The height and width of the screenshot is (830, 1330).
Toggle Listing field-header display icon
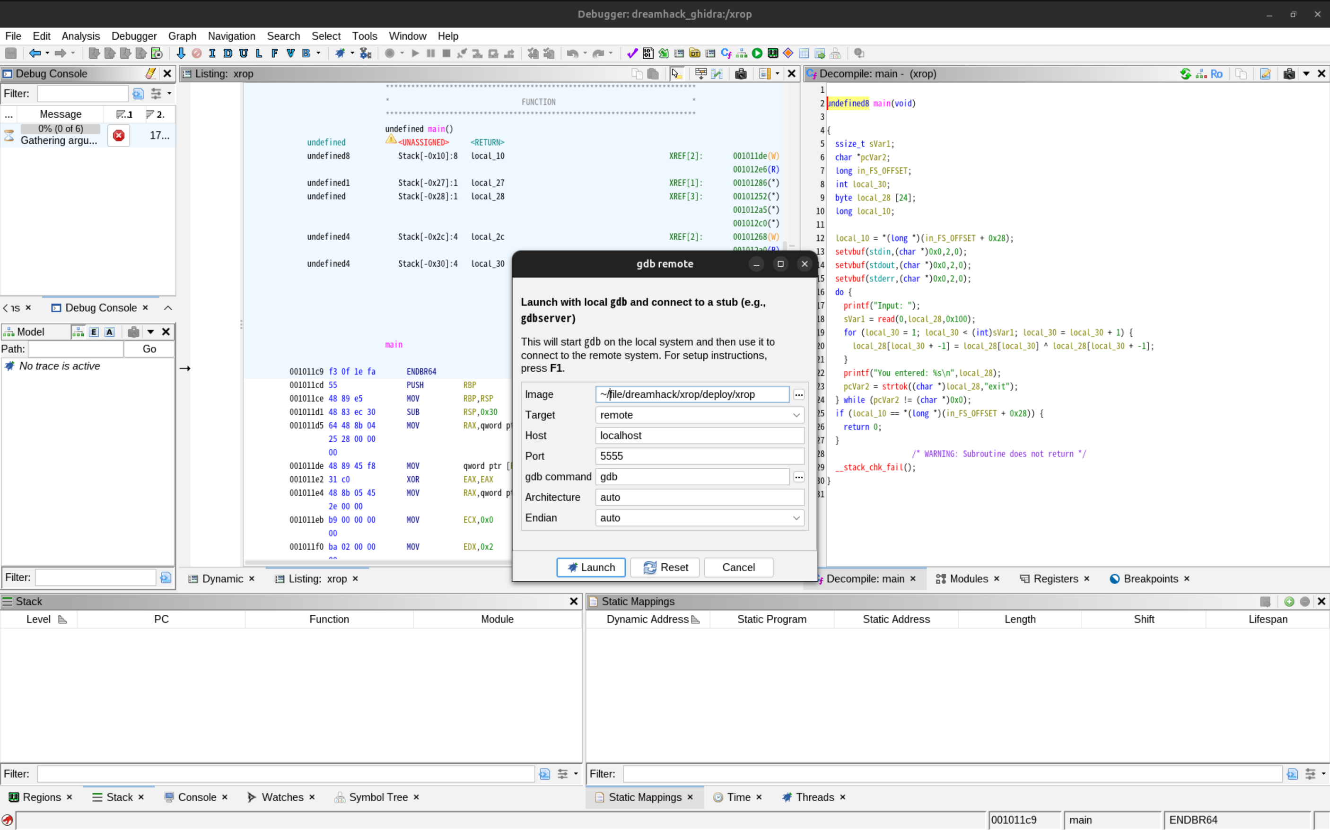click(700, 74)
